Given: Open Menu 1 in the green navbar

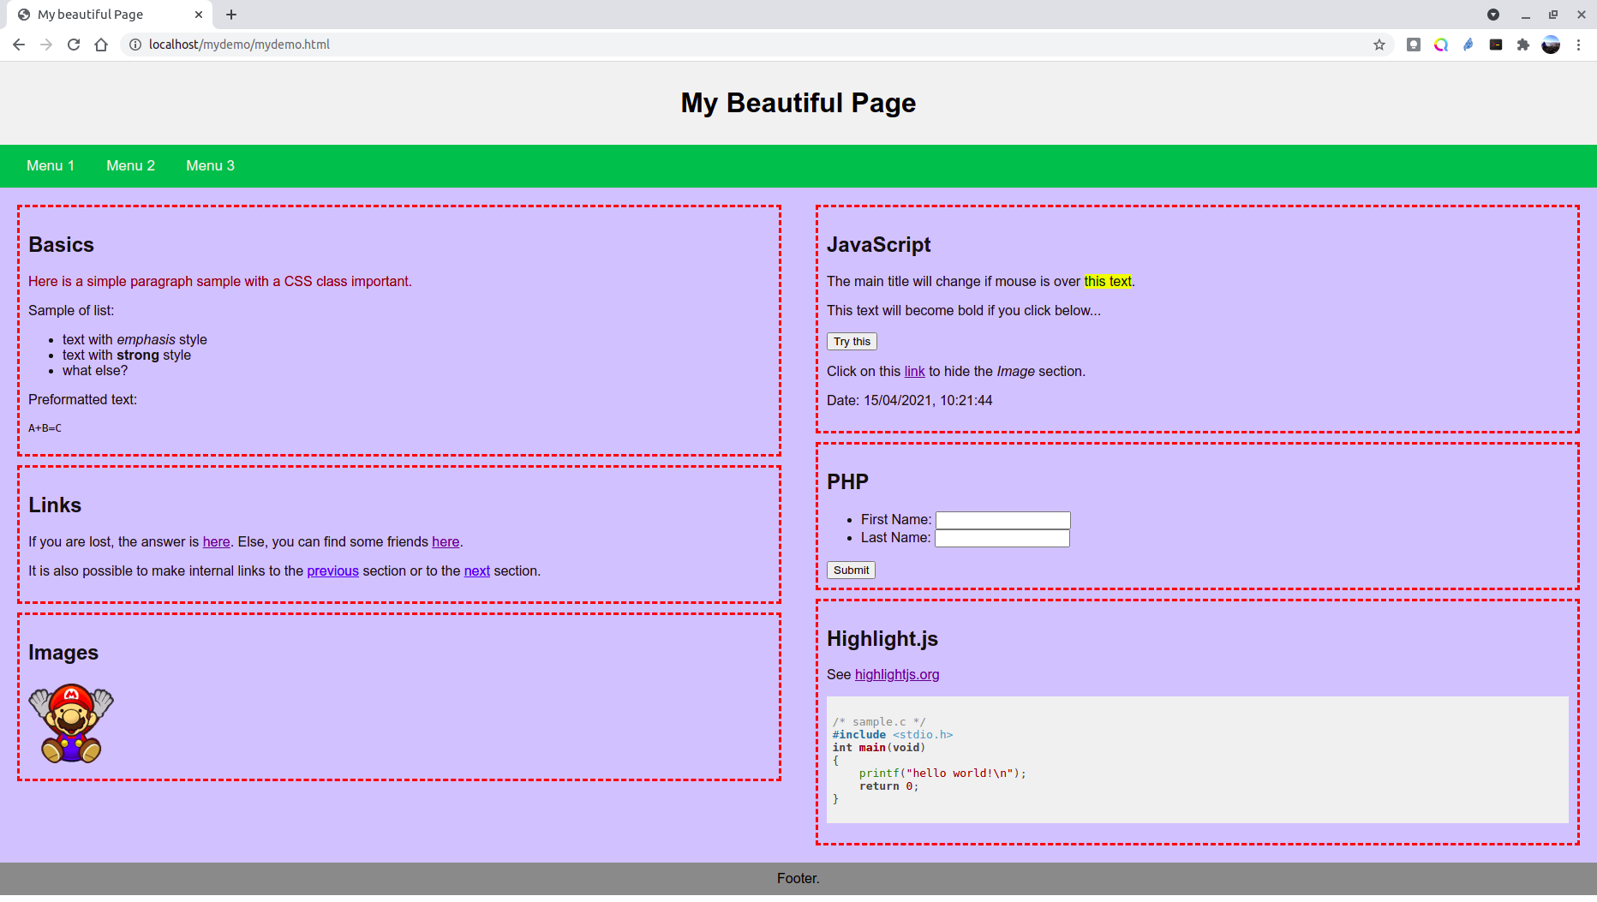Looking at the screenshot, I should (x=51, y=166).
